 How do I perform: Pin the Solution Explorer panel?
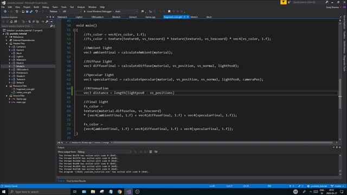tap(50, 17)
